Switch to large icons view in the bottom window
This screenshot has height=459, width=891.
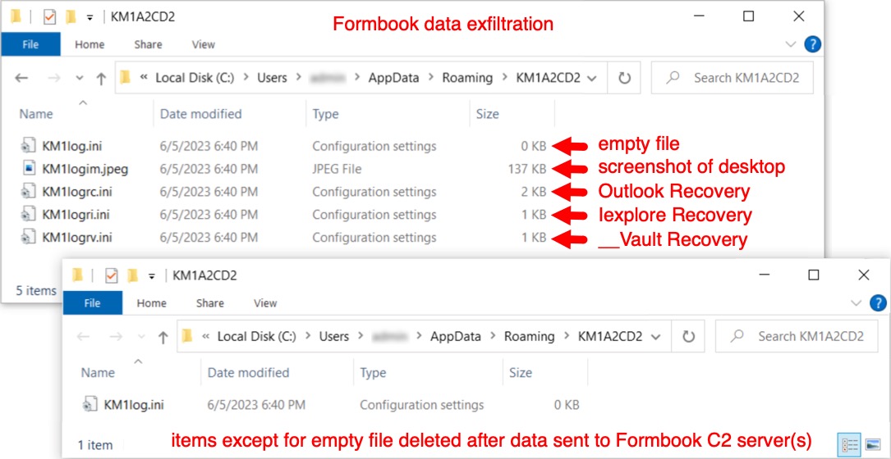[x=872, y=443]
